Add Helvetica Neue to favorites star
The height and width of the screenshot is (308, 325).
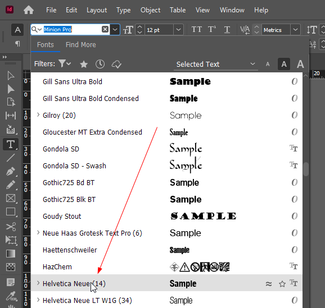282,284
